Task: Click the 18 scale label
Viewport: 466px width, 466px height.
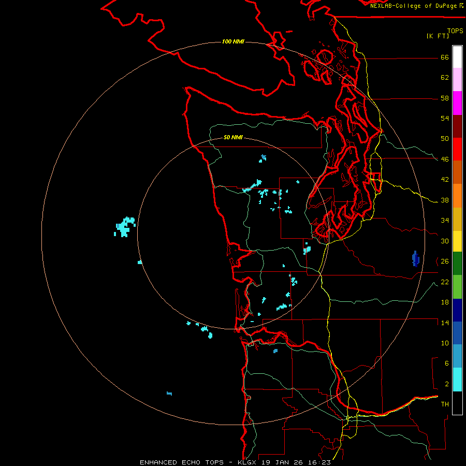Action: click(445, 302)
